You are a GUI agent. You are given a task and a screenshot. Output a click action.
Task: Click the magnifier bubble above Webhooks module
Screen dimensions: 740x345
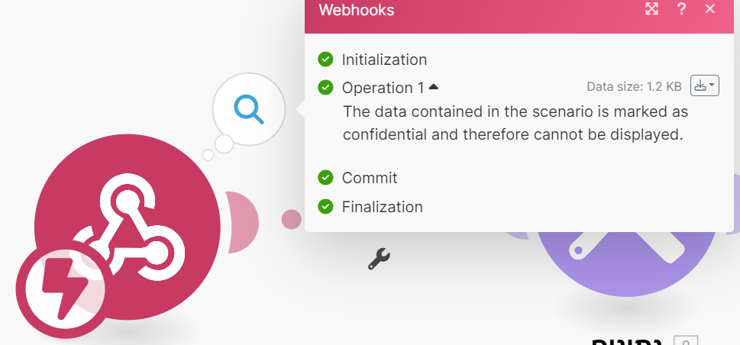coord(249,110)
